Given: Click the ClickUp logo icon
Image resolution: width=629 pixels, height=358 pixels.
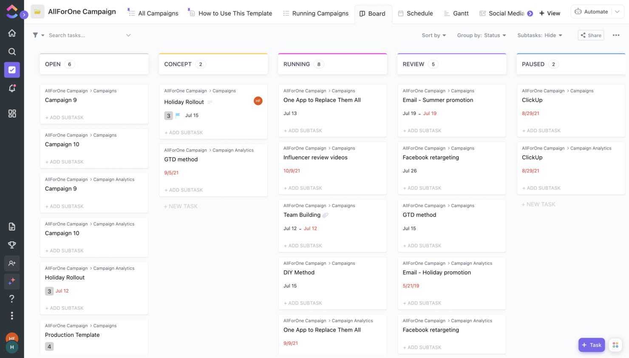Looking at the screenshot, I should pos(12,11).
